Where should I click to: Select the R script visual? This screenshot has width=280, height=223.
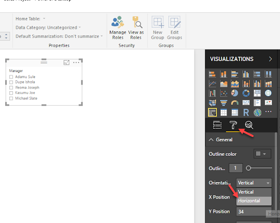pos(246,113)
